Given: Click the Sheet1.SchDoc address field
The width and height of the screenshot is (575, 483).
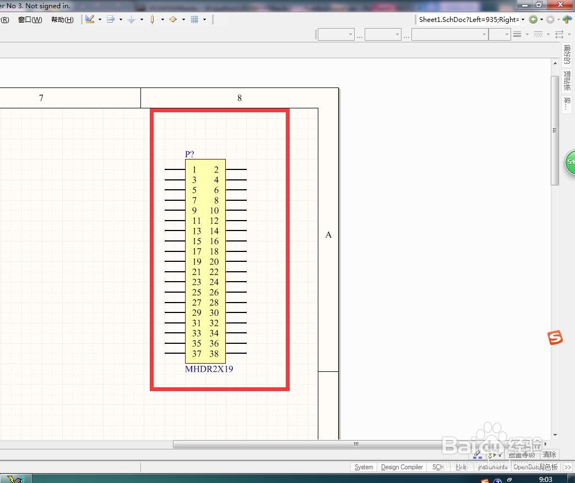Looking at the screenshot, I should coord(469,19).
